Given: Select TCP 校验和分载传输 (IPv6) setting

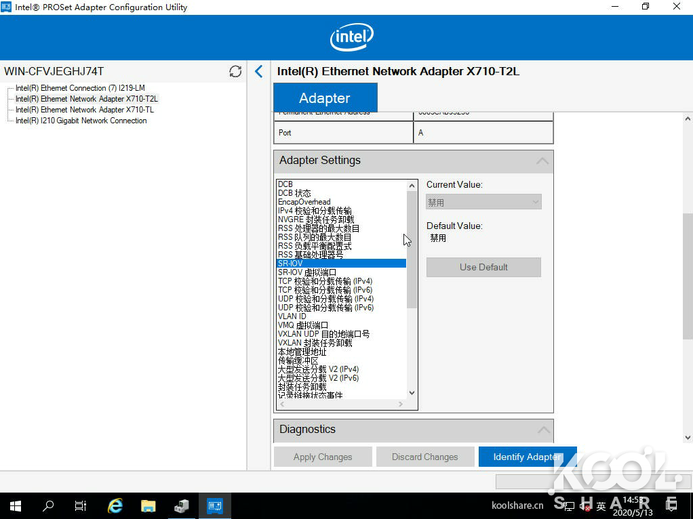Looking at the screenshot, I should coord(325,290).
